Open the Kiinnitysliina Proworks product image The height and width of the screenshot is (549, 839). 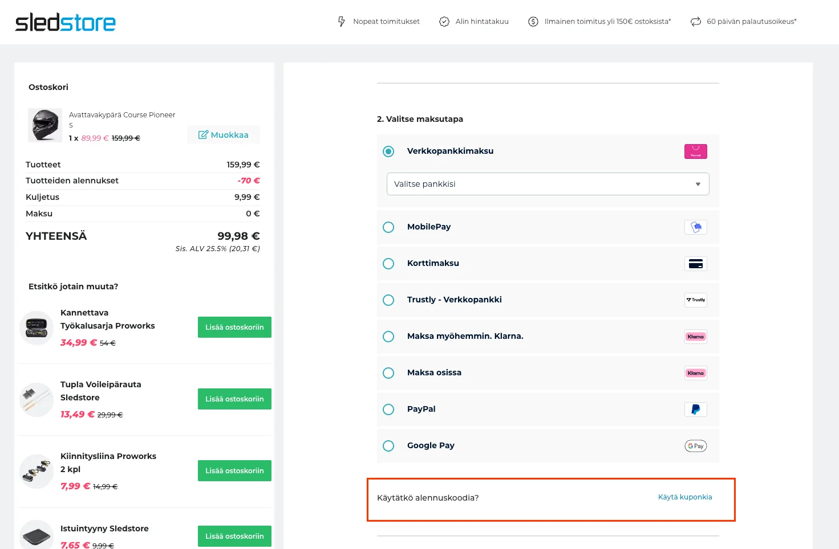(x=37, y=471)
